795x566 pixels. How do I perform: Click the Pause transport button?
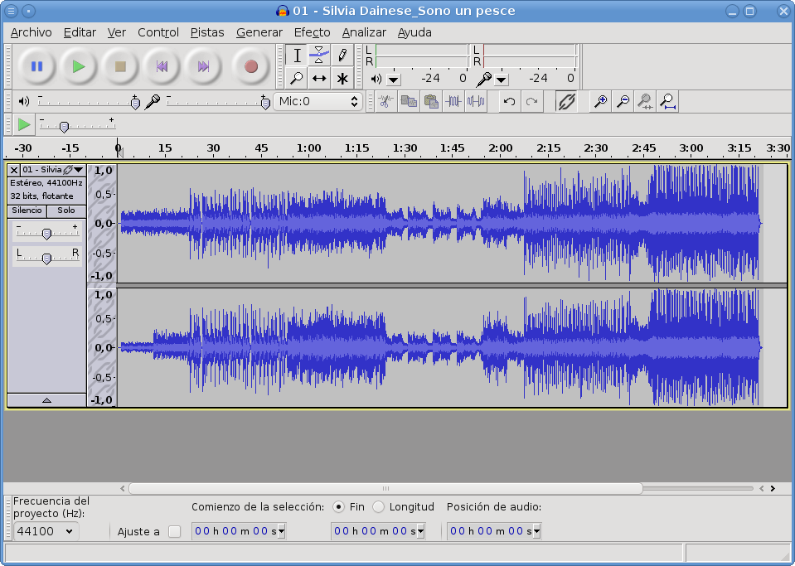tap(36, 66)
